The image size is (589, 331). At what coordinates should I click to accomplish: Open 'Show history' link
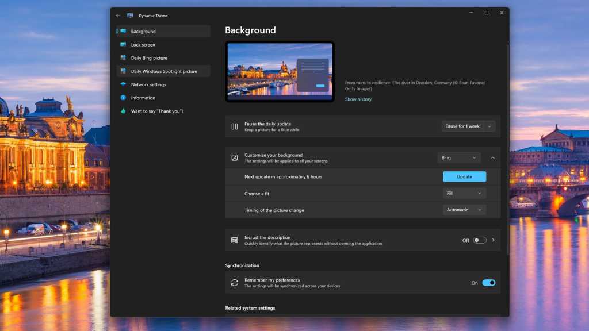(357, 99)
